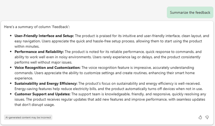Click the bullet before Customer Support
This screenshot has height=126, width=215.
tap(11, 94)
